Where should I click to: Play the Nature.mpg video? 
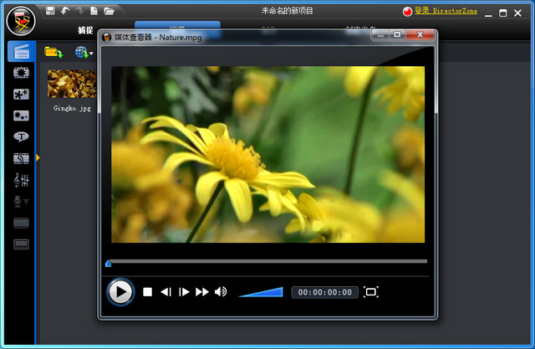pos(120,291)
